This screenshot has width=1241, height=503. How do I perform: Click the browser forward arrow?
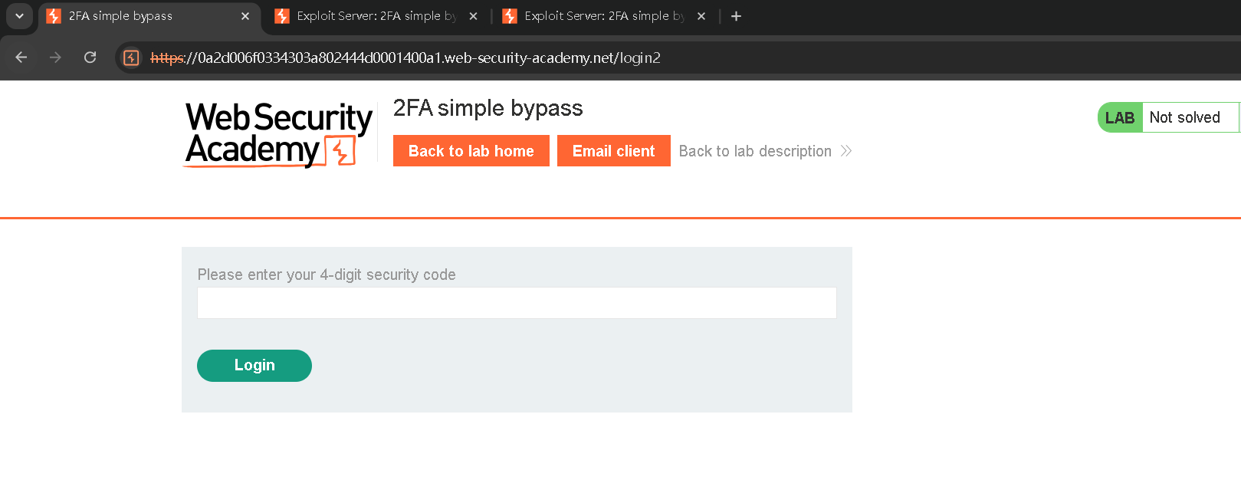click(55, 58)
